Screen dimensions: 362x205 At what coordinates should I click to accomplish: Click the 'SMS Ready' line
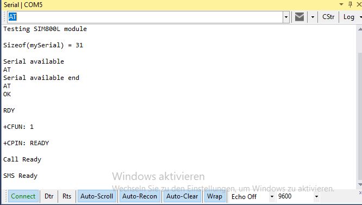pos(20,176)
